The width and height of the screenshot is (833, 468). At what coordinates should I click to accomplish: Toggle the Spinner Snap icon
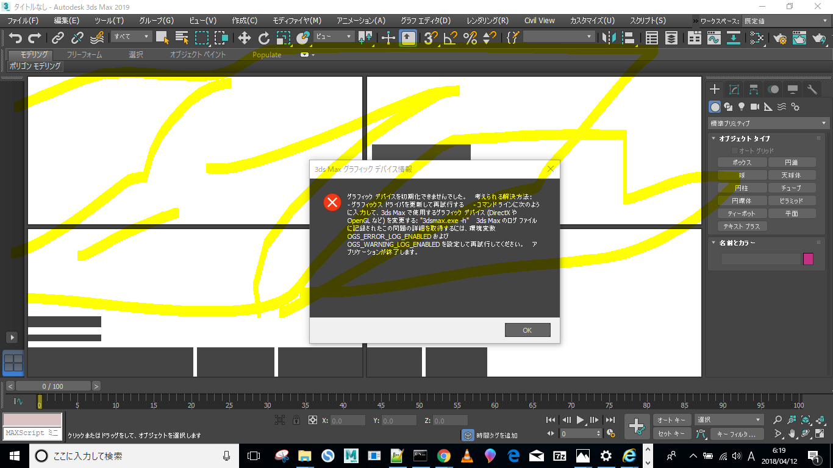[490, 38]
